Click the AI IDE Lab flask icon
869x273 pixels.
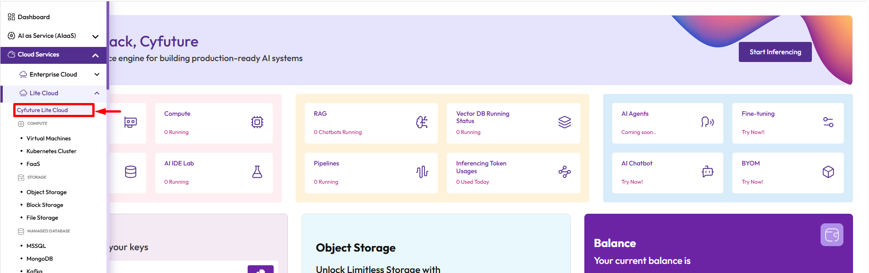tap(257, 172)
